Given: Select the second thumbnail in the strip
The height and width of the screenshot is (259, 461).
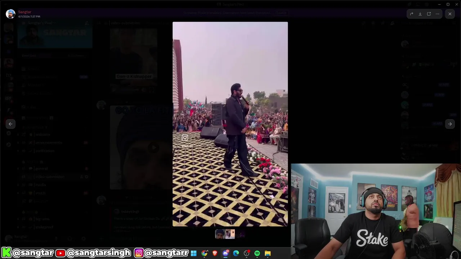Looking at the screenshot, I should pyautogui.click(x=230, y=234).
